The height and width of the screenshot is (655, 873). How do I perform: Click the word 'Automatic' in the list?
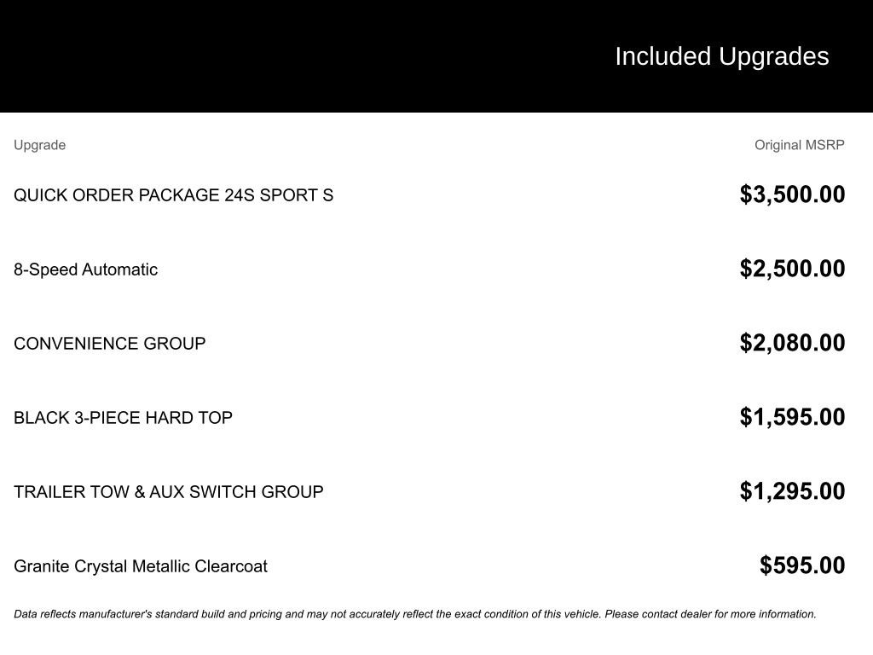pos(119,270)
